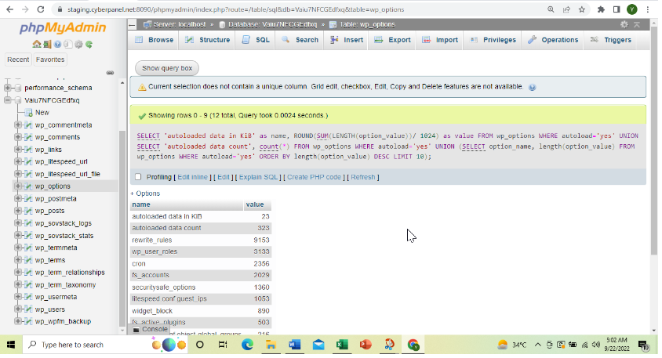Open the phpMyAdmin settings gear in sidebar

coord(78,45)
